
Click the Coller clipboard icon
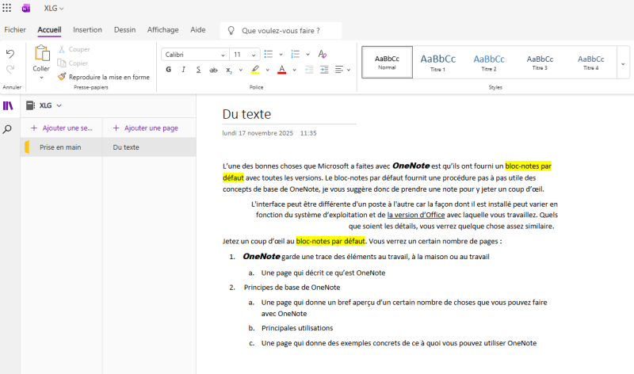(42, 53)
